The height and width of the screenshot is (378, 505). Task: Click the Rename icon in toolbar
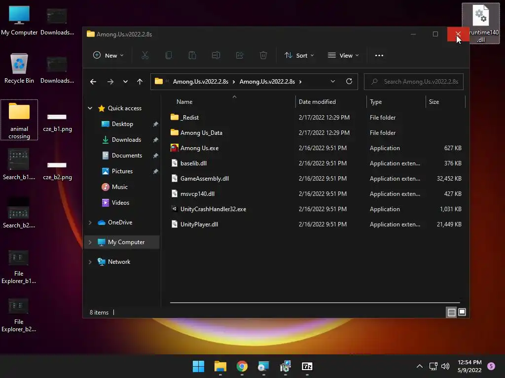(x=216, y=55)
